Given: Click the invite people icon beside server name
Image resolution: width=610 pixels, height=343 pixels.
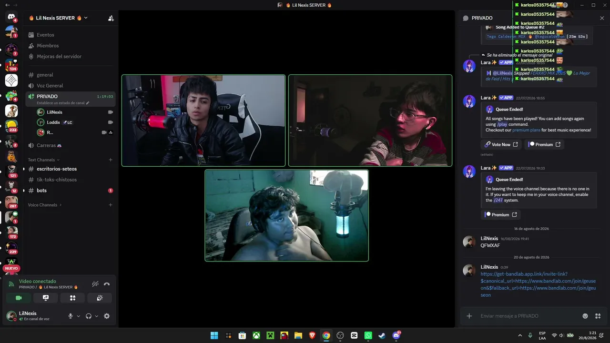Looking at the screenshot, I should point(111,18).
